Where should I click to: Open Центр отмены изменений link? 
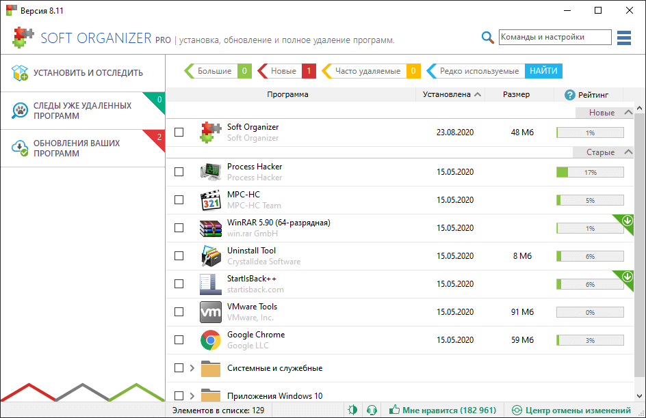pos(571,410)
